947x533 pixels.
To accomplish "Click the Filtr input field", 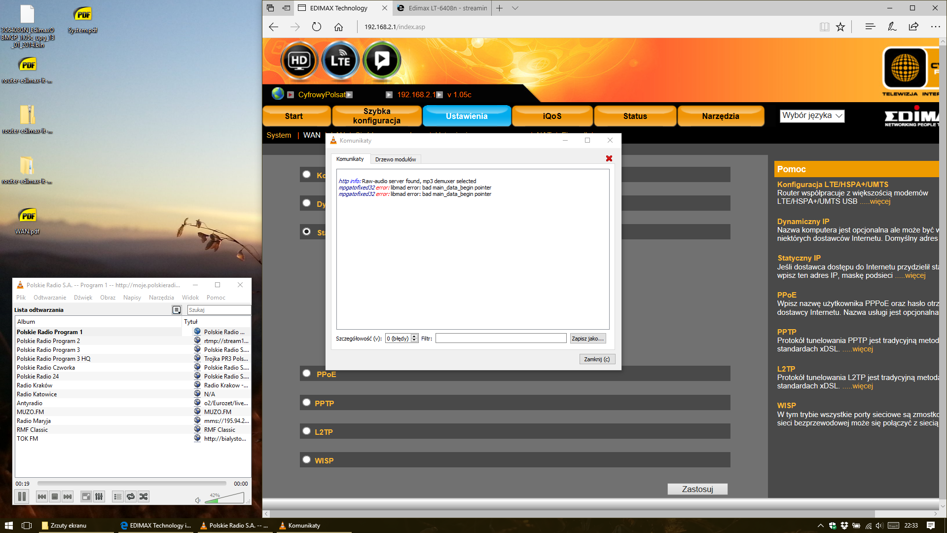I will click(x=501, y=339).
